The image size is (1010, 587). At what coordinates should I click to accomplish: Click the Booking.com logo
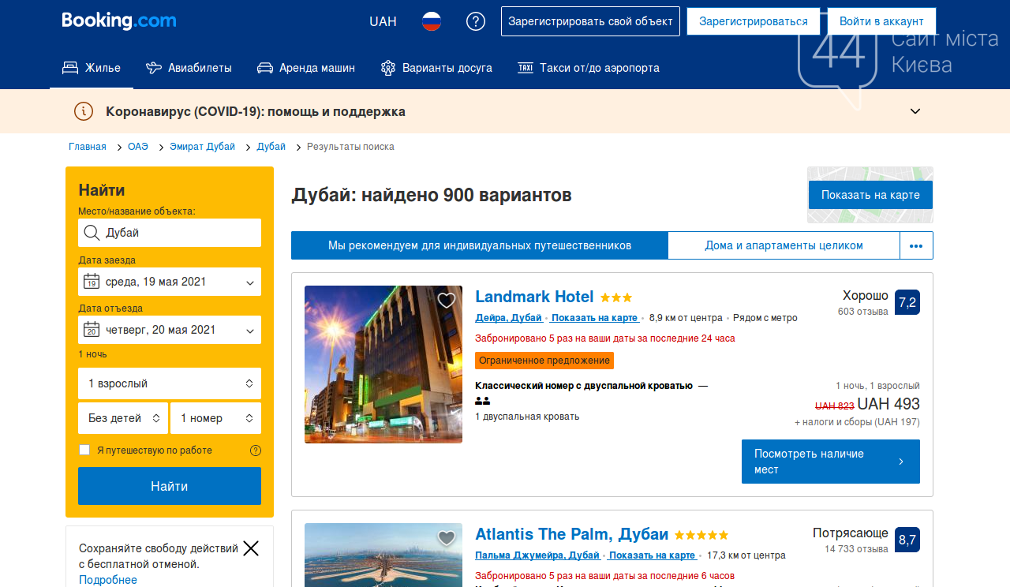119,21
